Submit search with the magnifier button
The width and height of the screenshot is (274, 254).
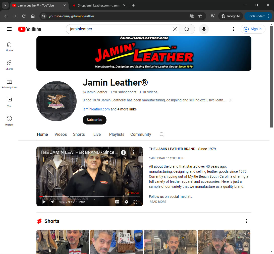187,29
